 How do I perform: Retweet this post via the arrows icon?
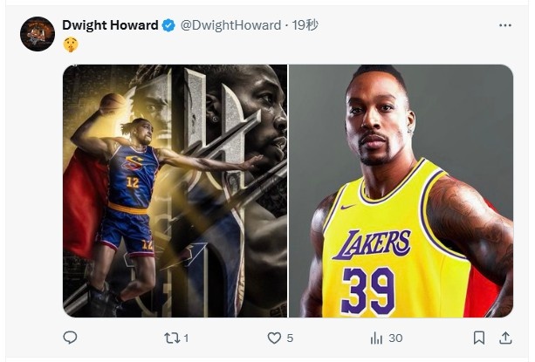click(171, 338)
